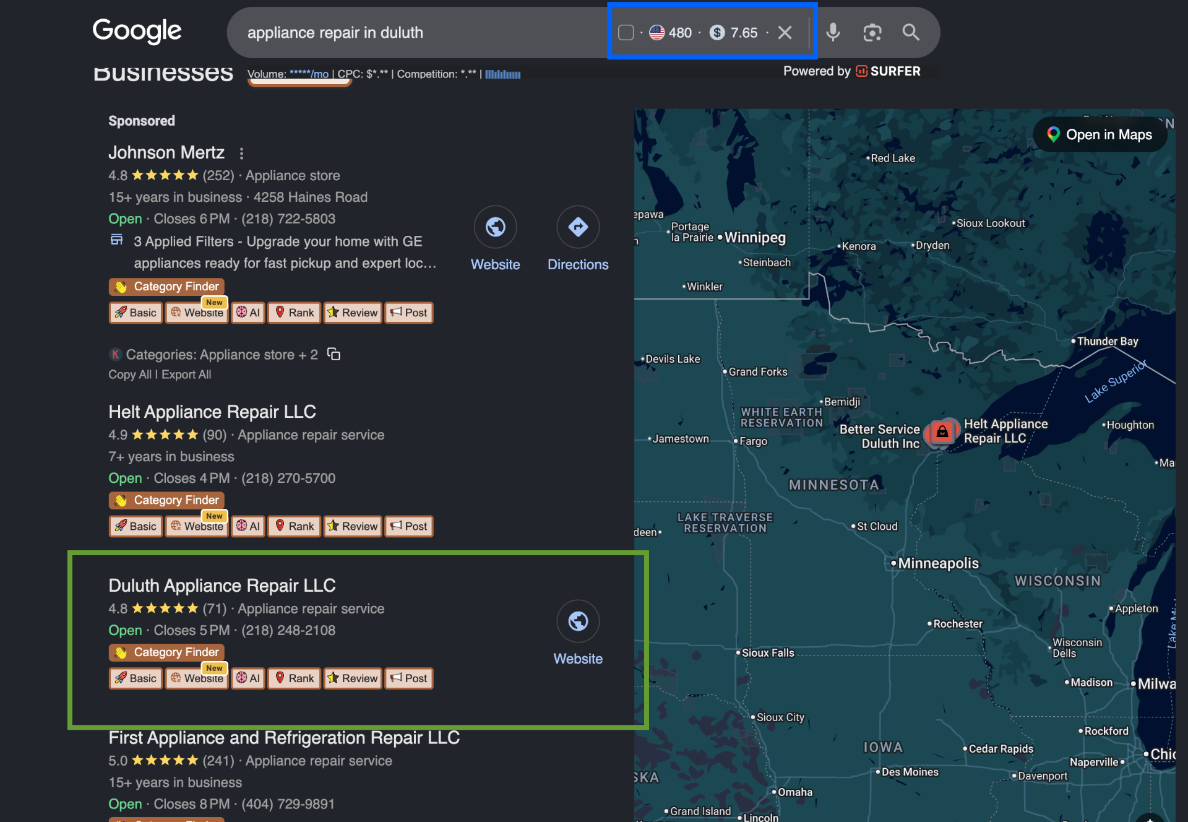This screenshot has width=1188, height=822.
Task: Open Google Lens camera search
Action: tap(872, 32)
